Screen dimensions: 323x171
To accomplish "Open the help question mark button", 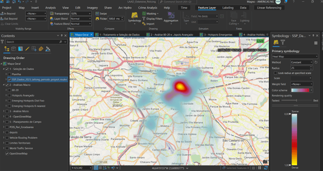I will tap(293, 2).
